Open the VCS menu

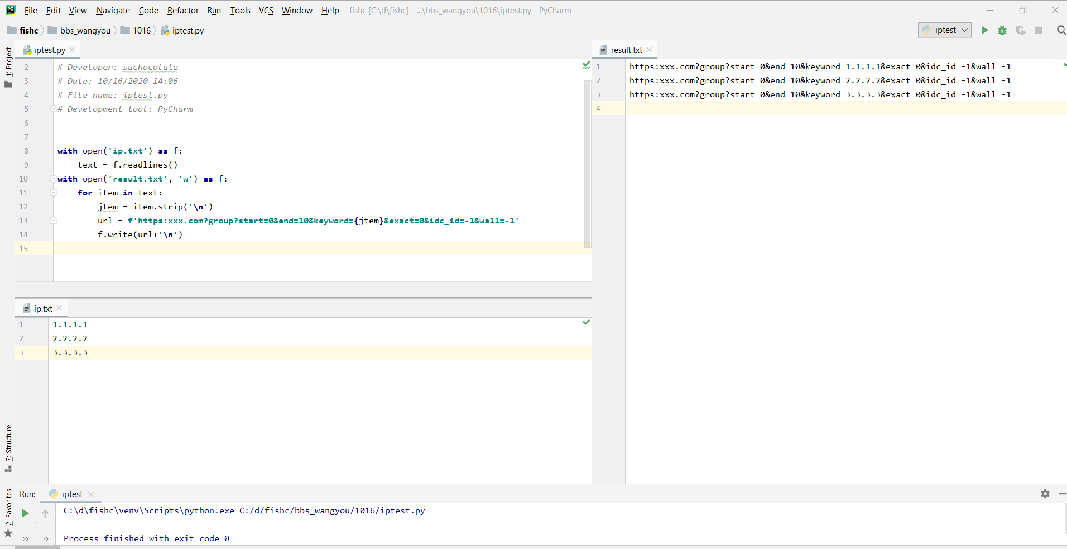coord(266,11)
